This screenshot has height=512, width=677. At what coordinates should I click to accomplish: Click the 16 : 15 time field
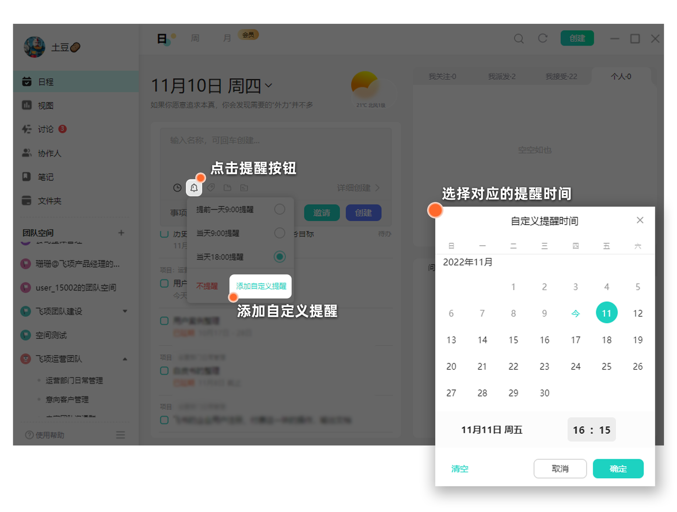coord(591,430)
